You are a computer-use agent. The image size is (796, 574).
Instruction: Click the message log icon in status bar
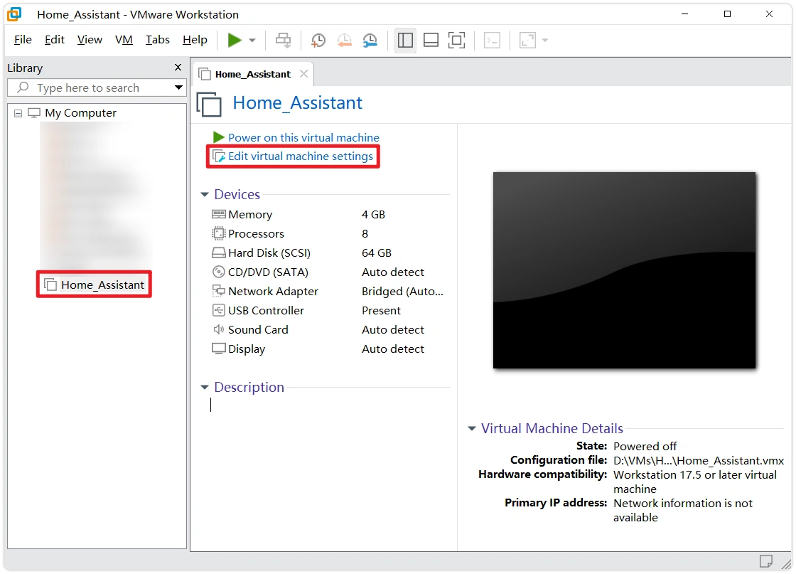click(x=766, y=561)
